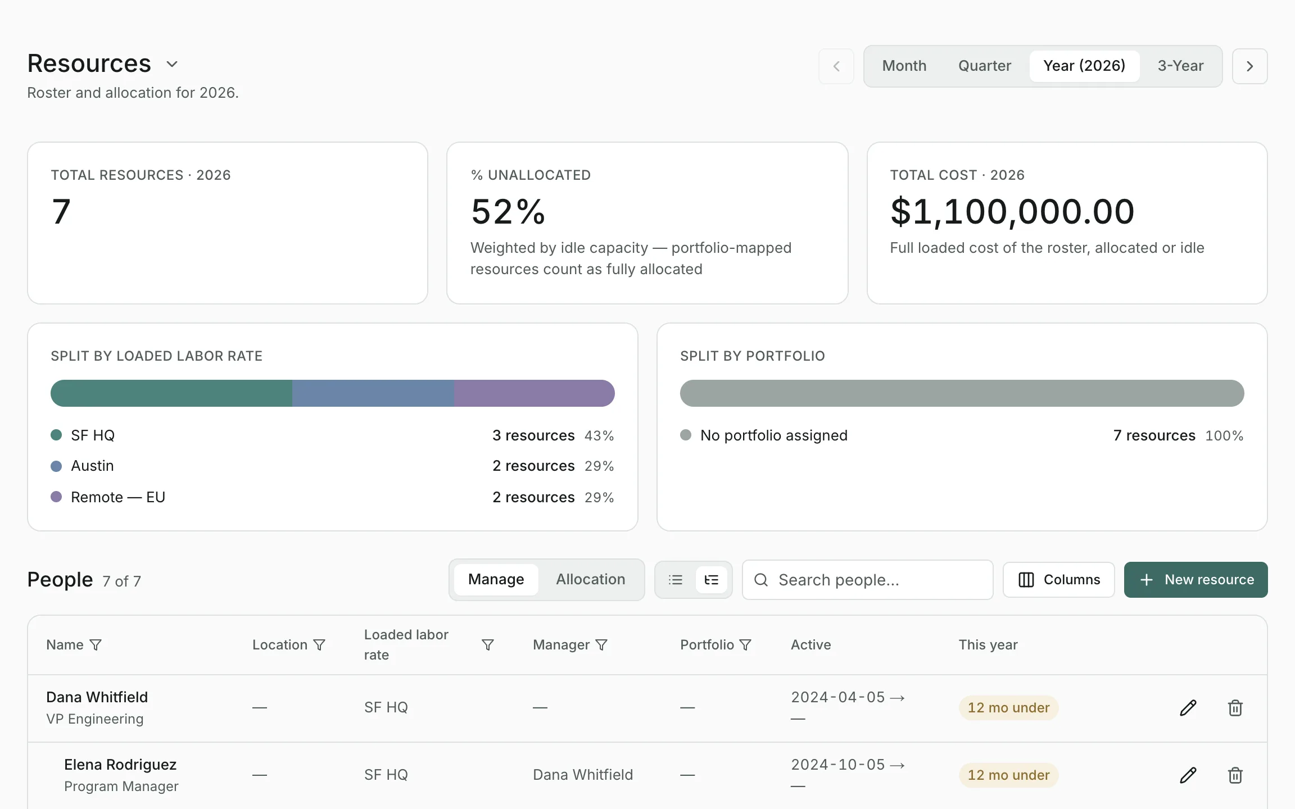This screenshot has height=809, width=1295.
Task: Delete Elena Rodriguez row
Action: point(1235,775)
